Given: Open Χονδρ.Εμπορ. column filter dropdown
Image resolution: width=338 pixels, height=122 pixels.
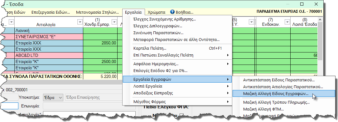Looking at the screenshot, I should coord(114,22).
